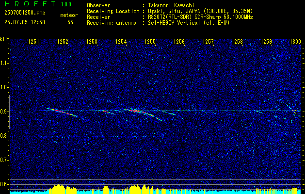
Task: Click the R820T2(RTL-SDR) SDR-Sharp receiver text
Action: 200,17
